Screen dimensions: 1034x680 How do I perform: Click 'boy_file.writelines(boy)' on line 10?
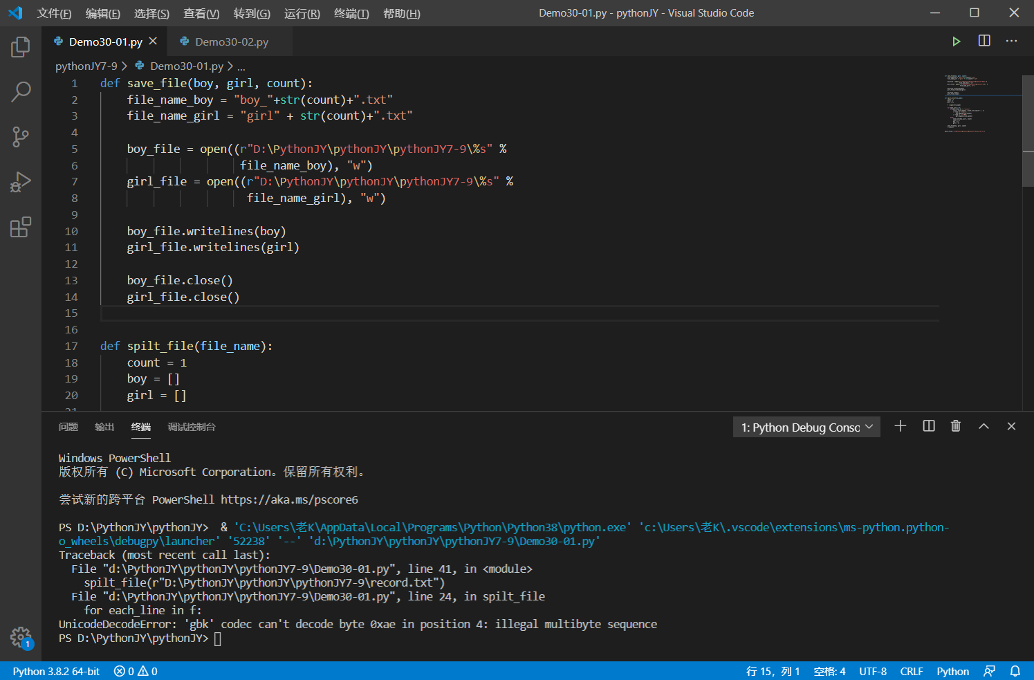pos(206,231)
